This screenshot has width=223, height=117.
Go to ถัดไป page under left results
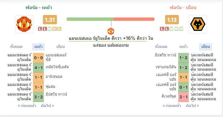(48, 106)
